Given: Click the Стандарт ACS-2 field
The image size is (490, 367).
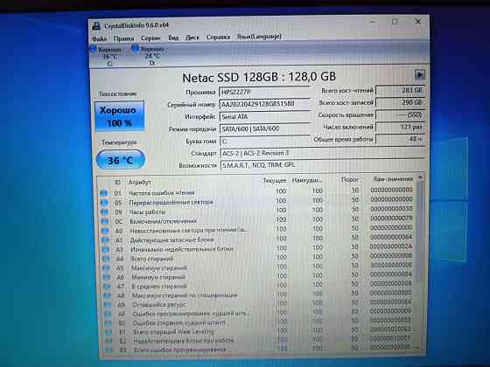Looking at the screenshot, I should pos(322,153).
